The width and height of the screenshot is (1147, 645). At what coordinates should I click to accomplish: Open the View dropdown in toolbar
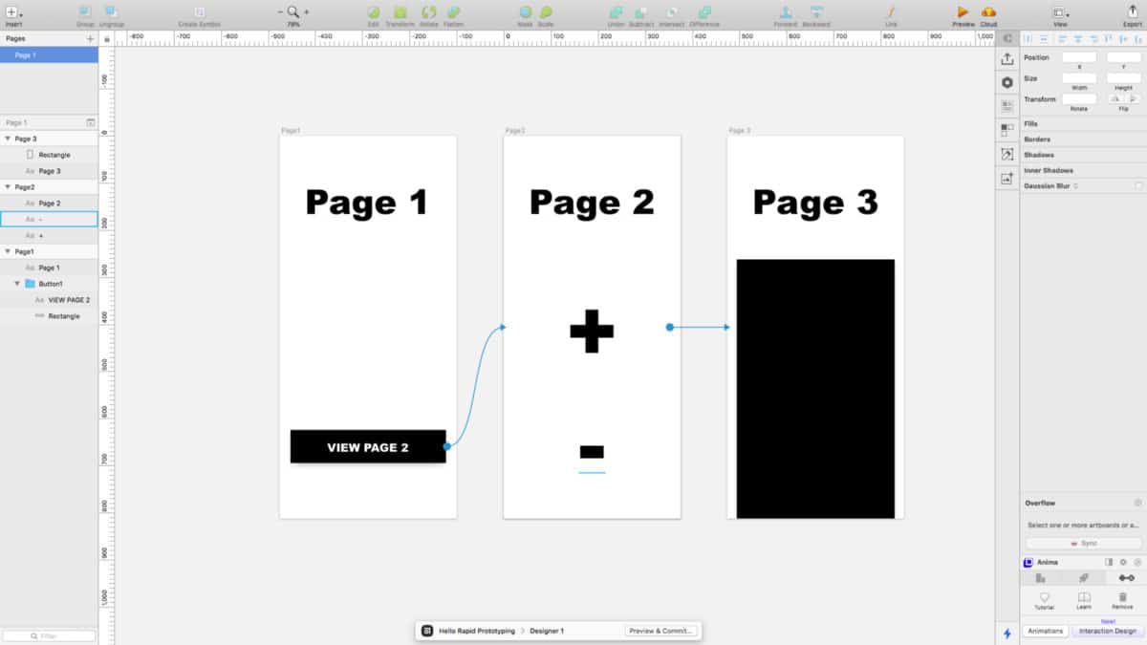point(1060,12)
